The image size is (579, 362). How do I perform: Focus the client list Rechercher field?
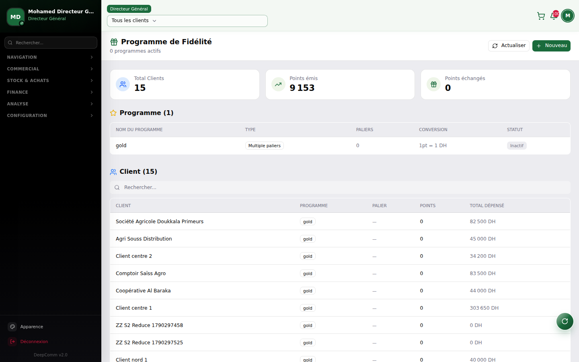(x=340, y=187)
